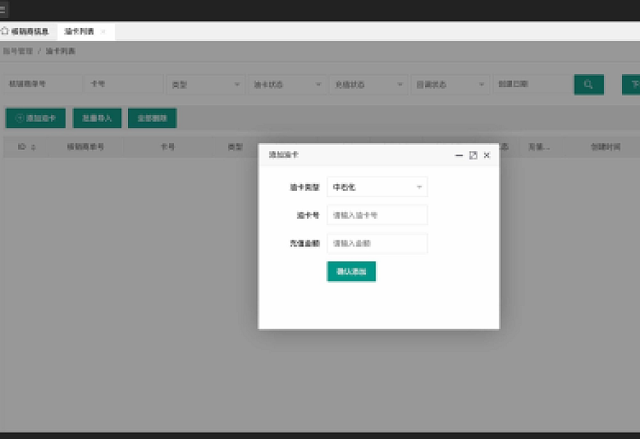The width and height of the screenshot is (640, 439).
Task: Close the 油卡列表 tab with its x icon
Action: coord(103,31)
